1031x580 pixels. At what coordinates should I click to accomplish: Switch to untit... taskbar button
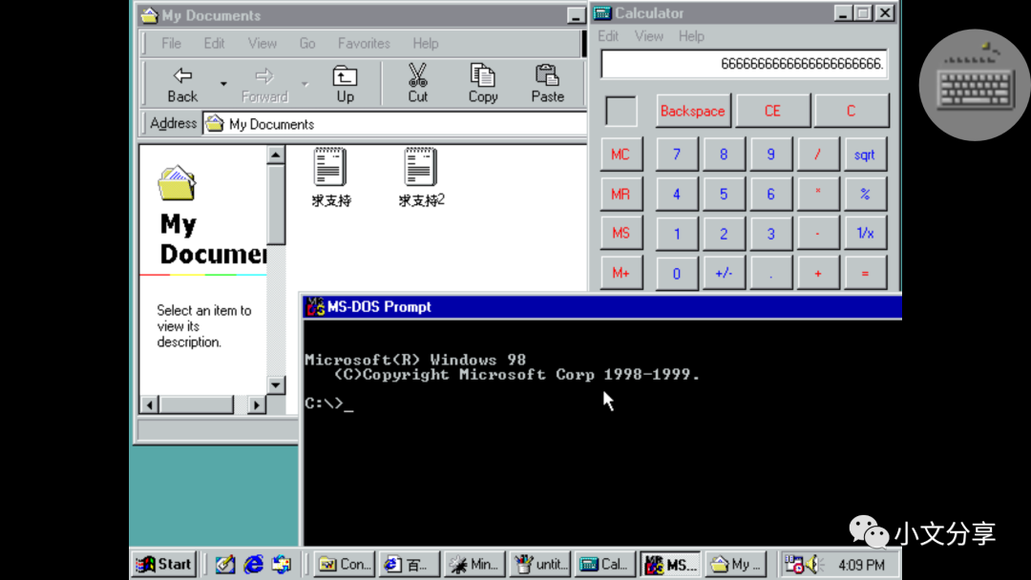point(539,564)
